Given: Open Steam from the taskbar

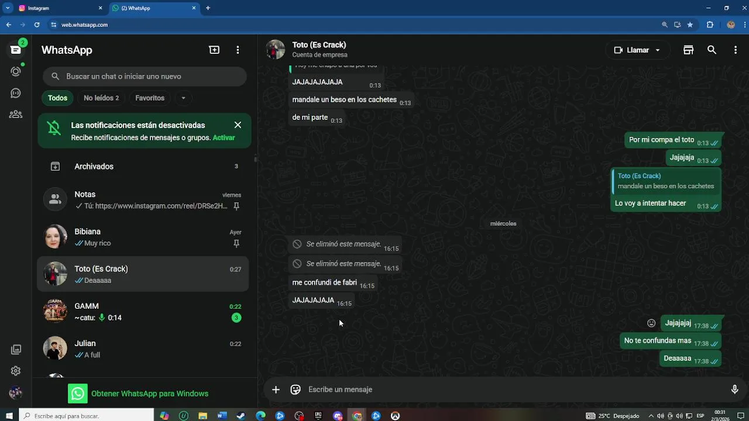Looking at the screenshot, I should click(x=241, y=416).
